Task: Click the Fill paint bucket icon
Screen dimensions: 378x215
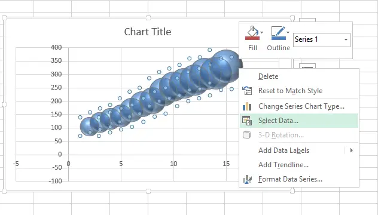Action: click(252, 33)
